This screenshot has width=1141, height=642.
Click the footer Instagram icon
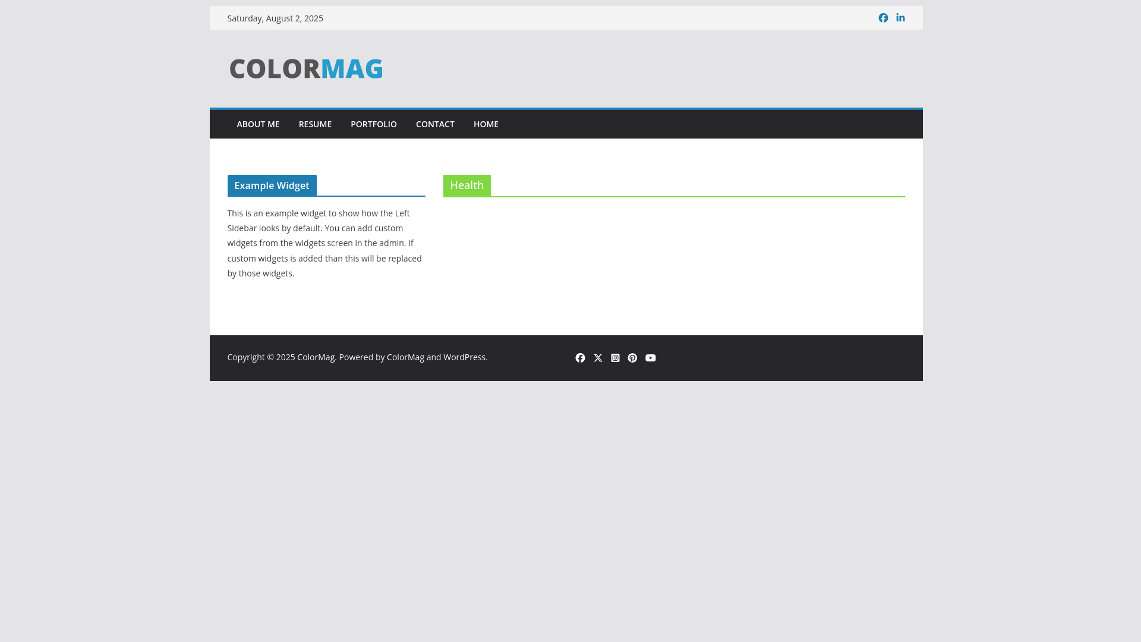tap(615, 358)
